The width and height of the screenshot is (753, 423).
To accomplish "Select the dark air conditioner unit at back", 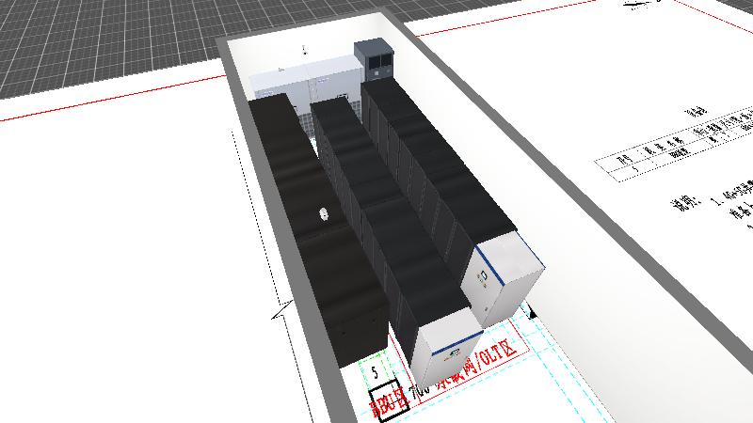I will pyautogui.click(x=375, y=59).
